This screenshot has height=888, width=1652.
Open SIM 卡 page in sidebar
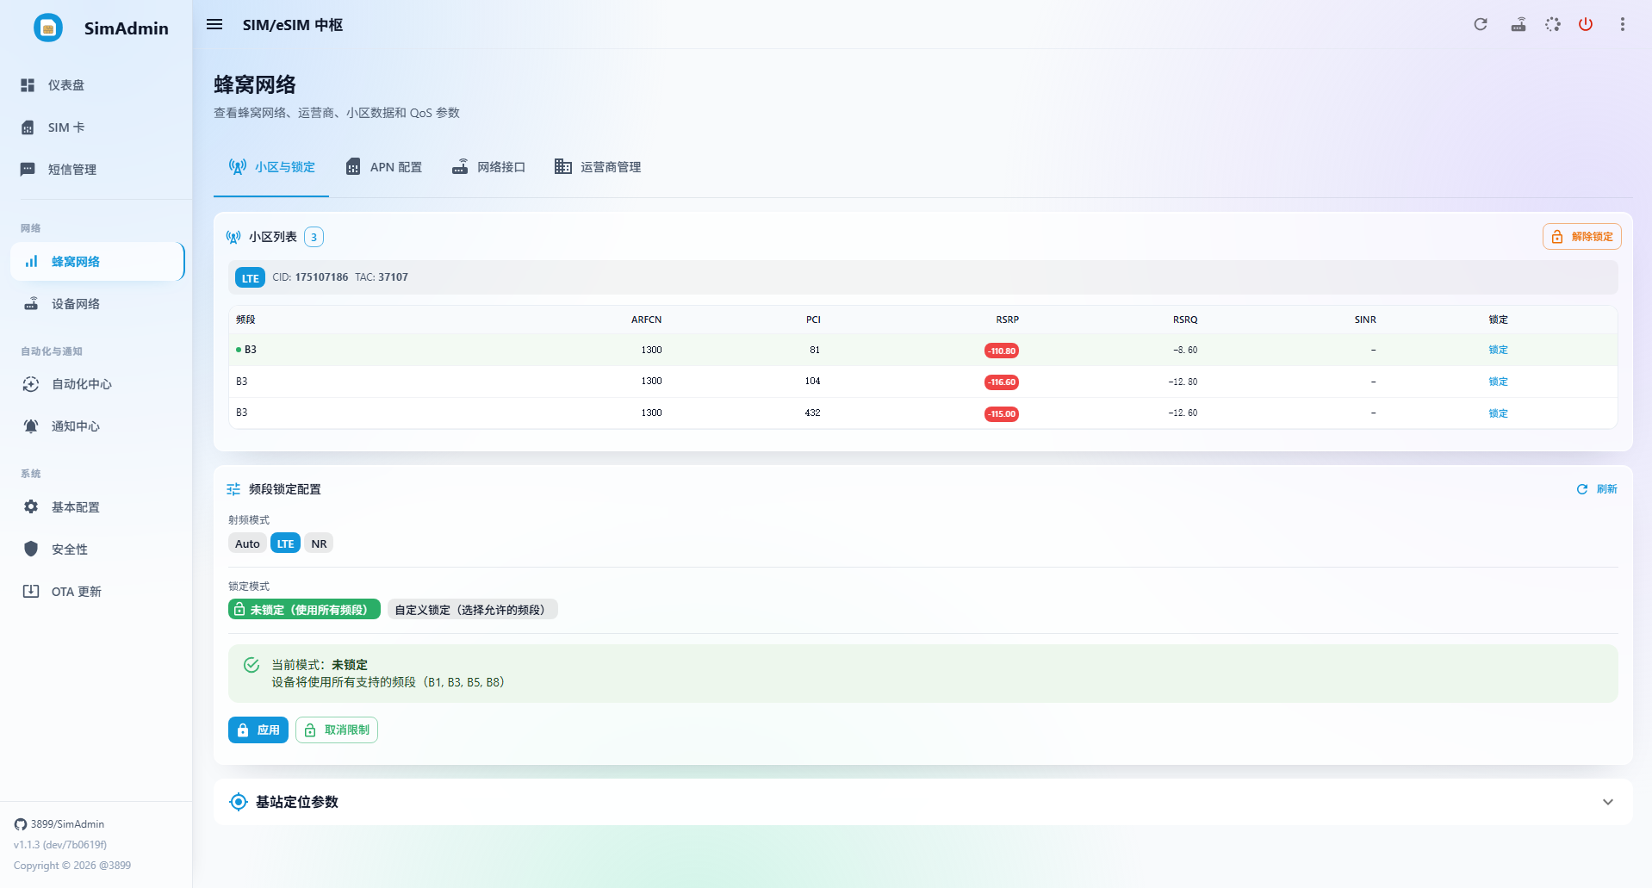(x=96, y=127)
